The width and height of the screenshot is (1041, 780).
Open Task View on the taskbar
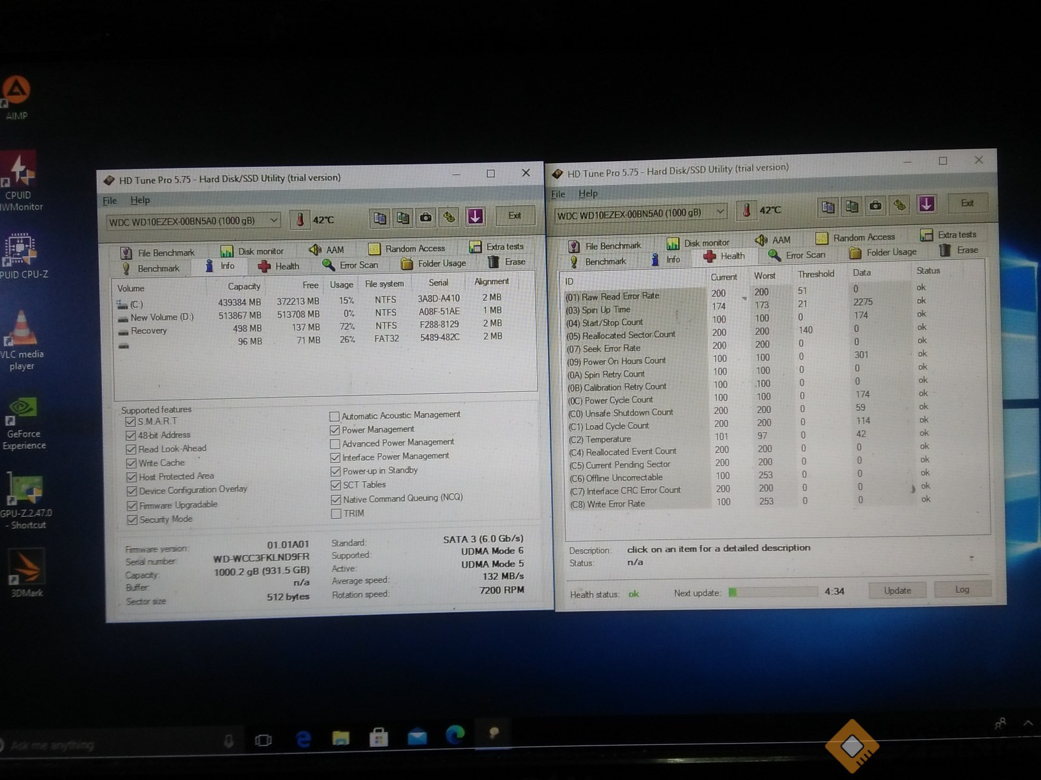(x=264, y=740)
